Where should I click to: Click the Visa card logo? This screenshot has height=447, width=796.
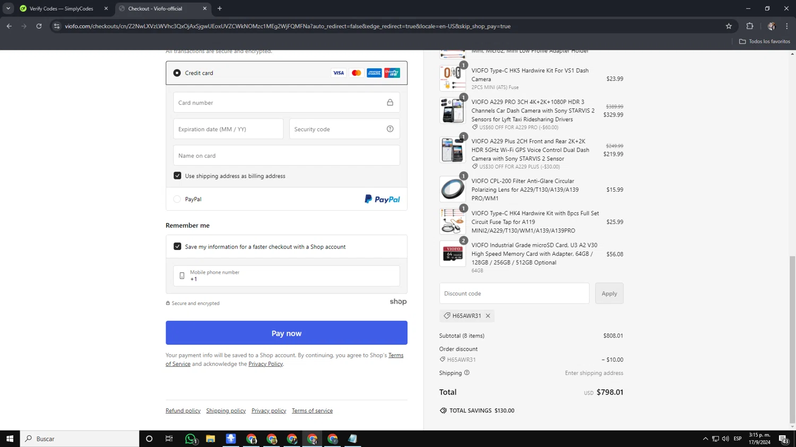click(339, 73)
